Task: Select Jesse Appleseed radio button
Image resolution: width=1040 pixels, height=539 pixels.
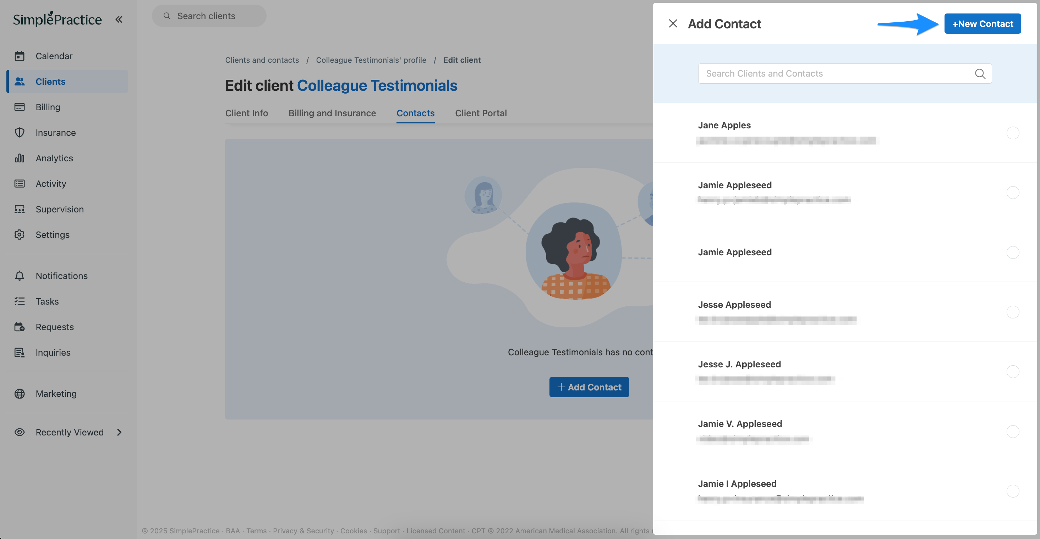Action: [x=1013, y=312]
